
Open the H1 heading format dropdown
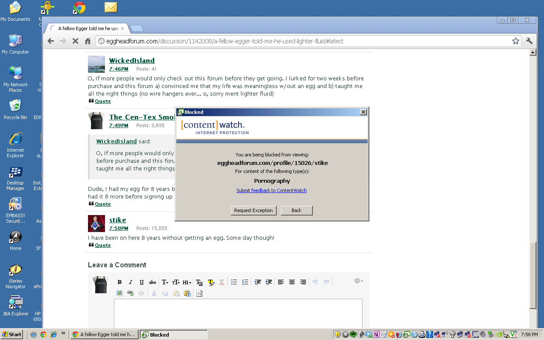tap(187, 282)
